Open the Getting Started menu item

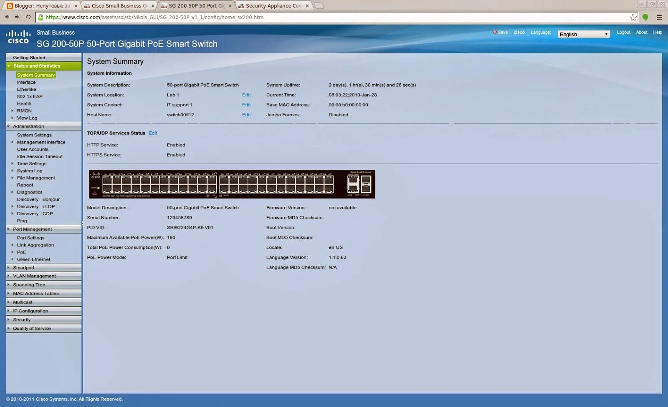44,58
